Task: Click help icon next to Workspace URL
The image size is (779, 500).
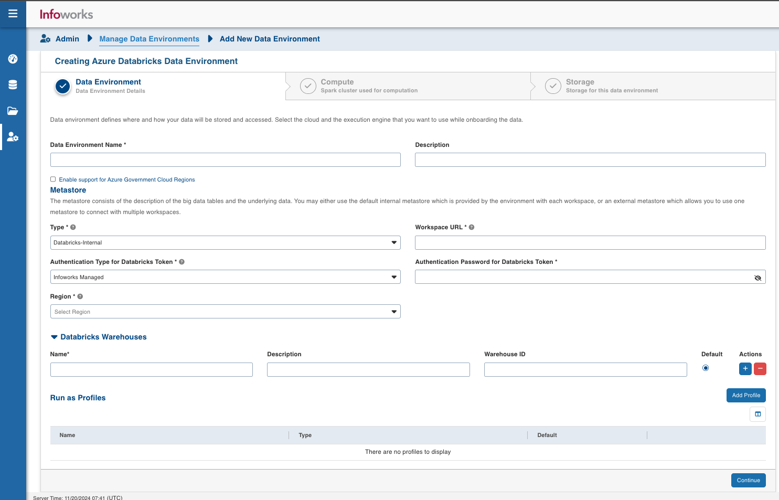Action: [x=472, y=227]
